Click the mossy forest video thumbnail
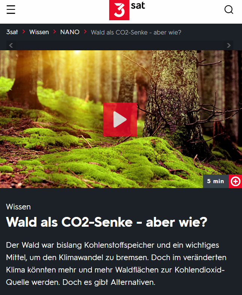Screen dimensions: 242x295 click(x=121, y=119)
